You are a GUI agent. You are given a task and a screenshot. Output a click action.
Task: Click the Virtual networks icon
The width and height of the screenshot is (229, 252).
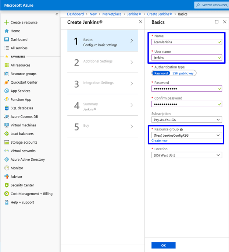7,151
